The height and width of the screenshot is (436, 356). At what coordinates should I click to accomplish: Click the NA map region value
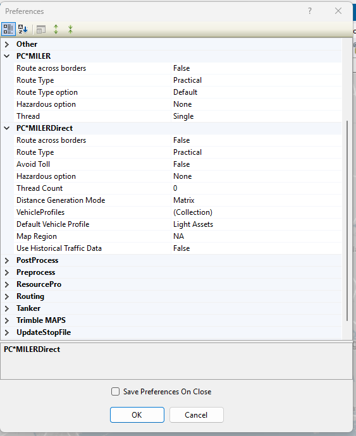point(256,236)
